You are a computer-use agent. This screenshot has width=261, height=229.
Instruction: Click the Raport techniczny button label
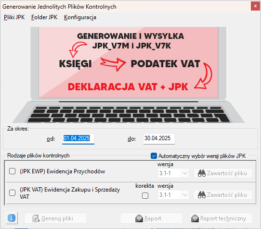pyautogui.click(x=223, y=218)
